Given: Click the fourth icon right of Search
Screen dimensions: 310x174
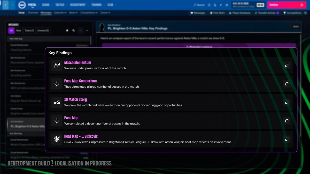Looking at the screenshot, I should 227,5.
